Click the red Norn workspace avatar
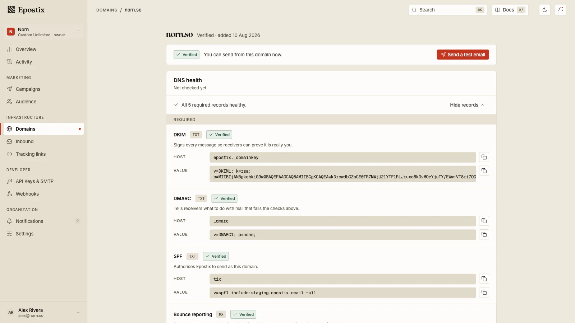The width and height of the screenshot is (575, 323). pos(11,32)
